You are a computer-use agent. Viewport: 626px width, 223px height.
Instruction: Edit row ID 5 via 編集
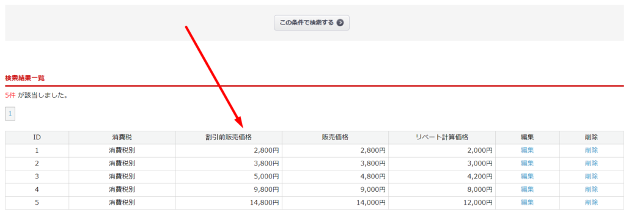coord(527,202)
